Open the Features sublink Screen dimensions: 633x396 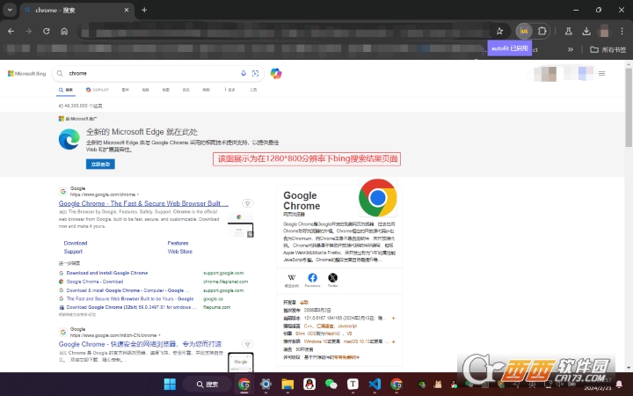coord(178,243)
